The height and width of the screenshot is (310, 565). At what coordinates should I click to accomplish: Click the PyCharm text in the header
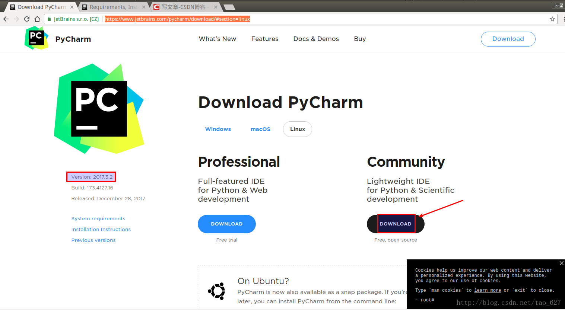73,39
